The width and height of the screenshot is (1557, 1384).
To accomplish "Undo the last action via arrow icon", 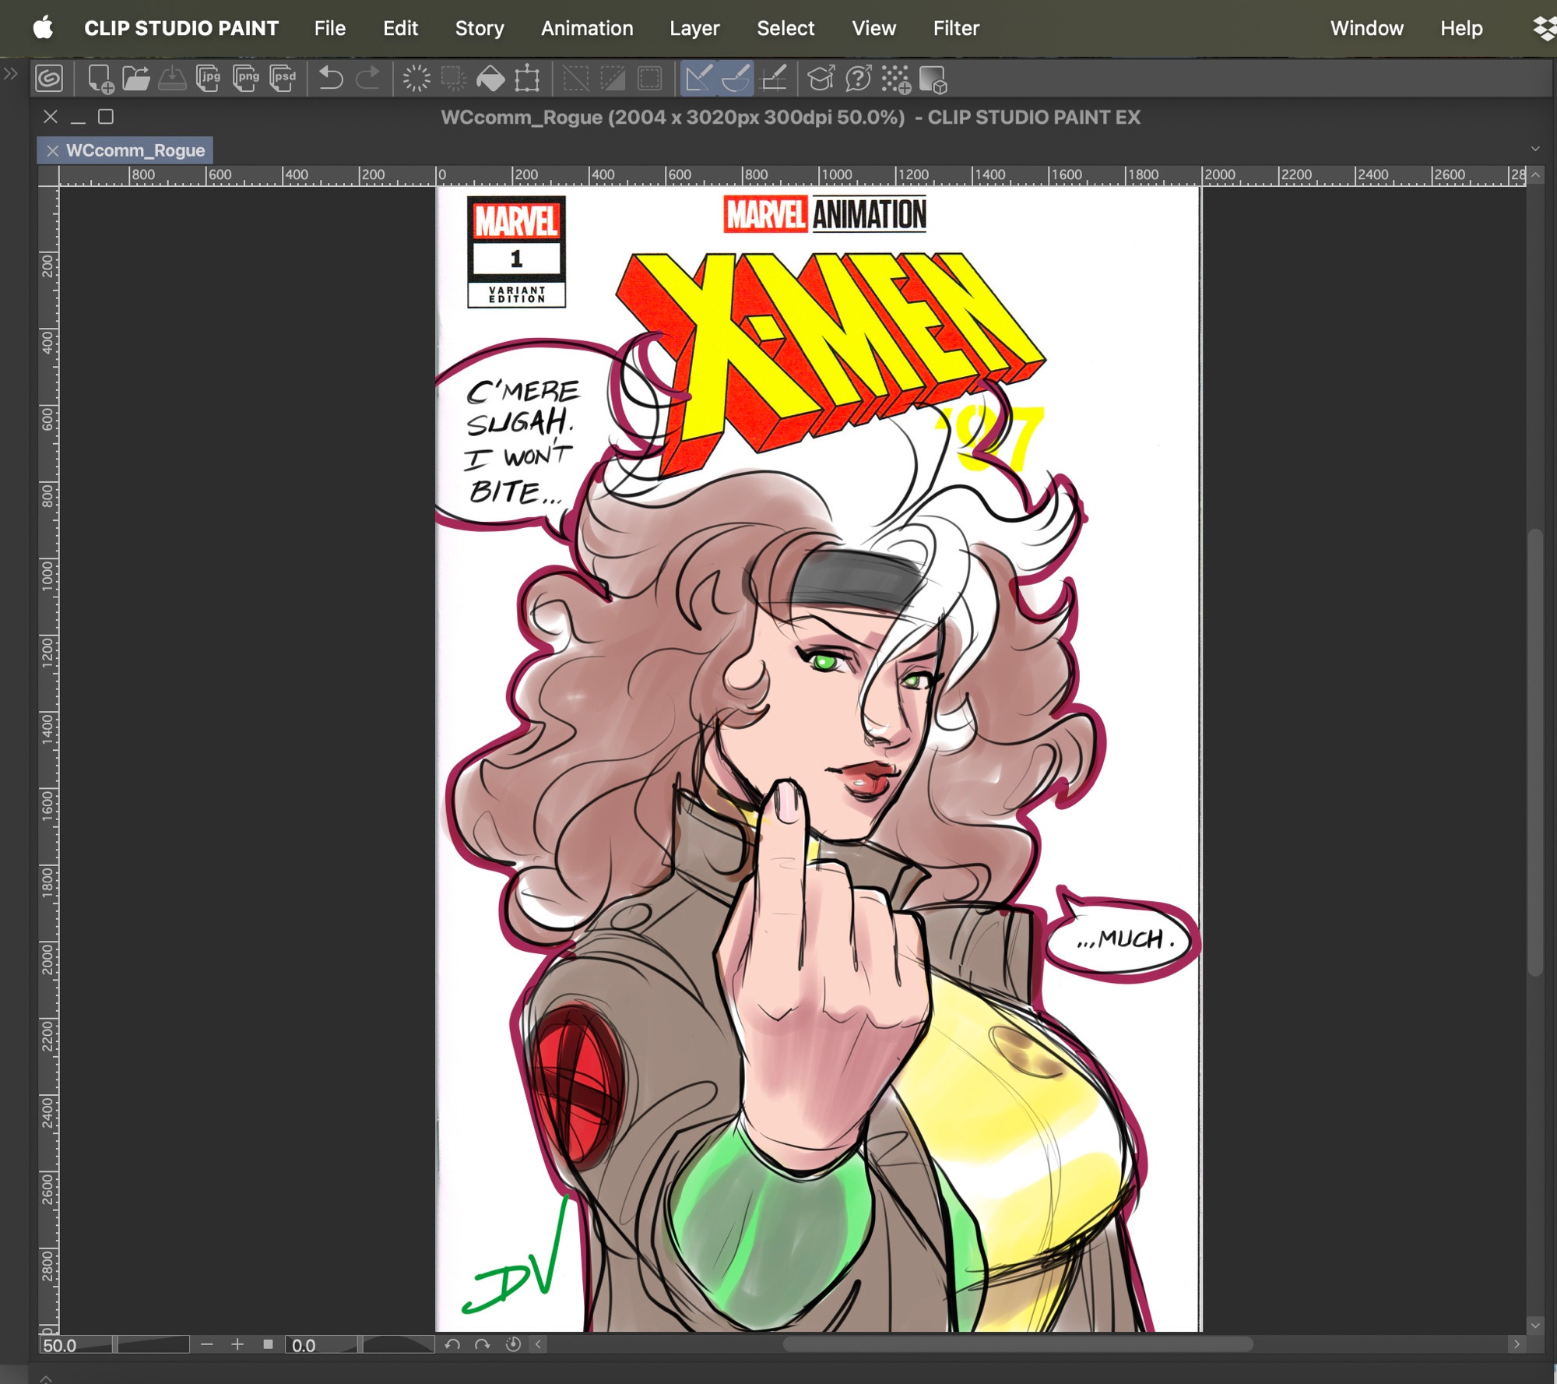I will pyautogui.click(x=331, y=79).
